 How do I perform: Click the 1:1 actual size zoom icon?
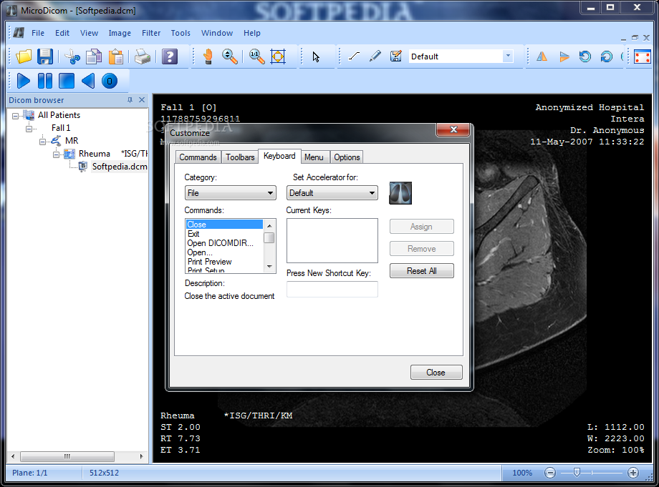click(x=256, y=56)
